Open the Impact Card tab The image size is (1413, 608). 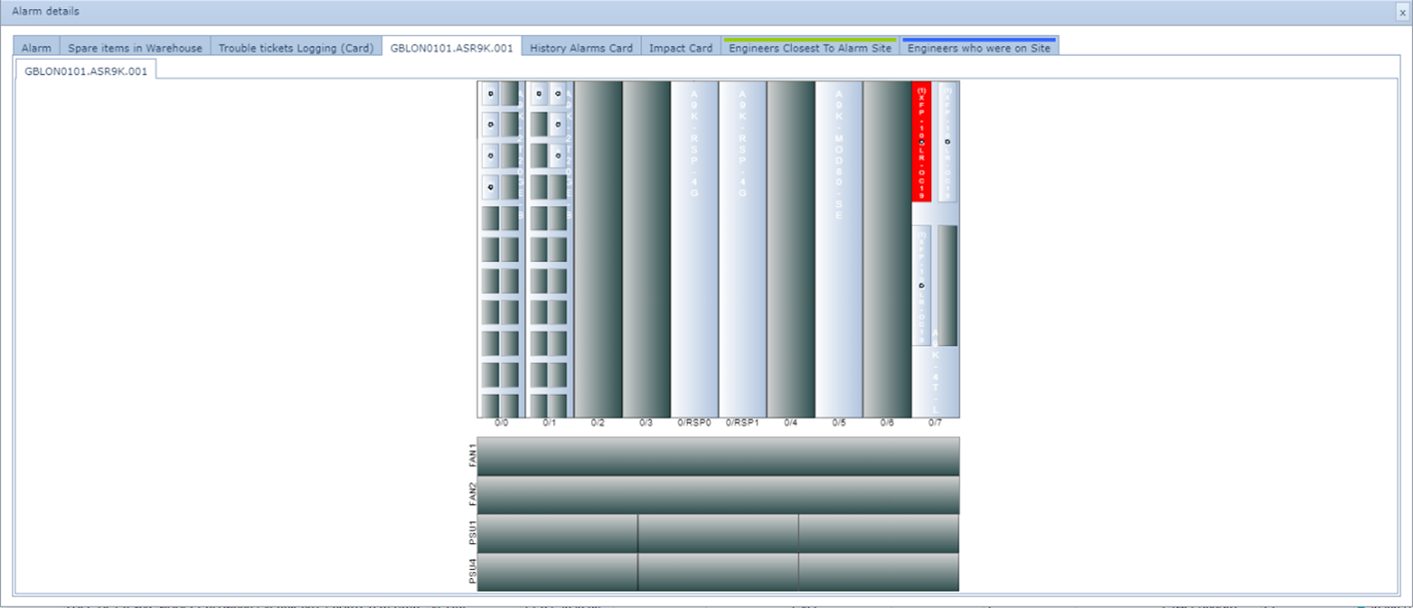coord(680,48)
